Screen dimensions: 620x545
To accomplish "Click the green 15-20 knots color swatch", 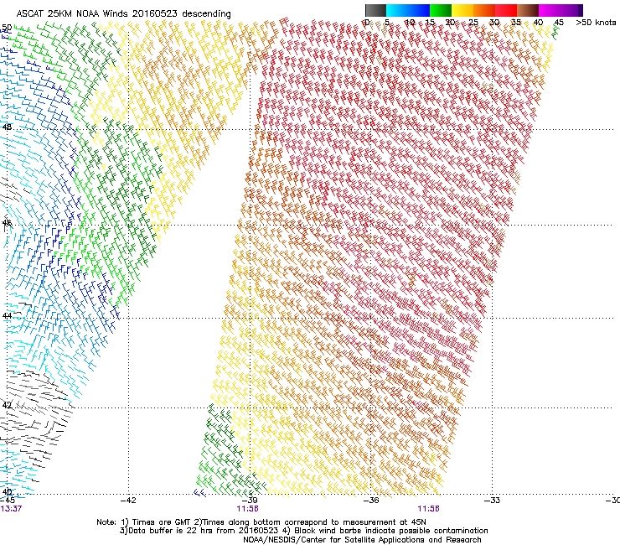I will click(441, 10).
